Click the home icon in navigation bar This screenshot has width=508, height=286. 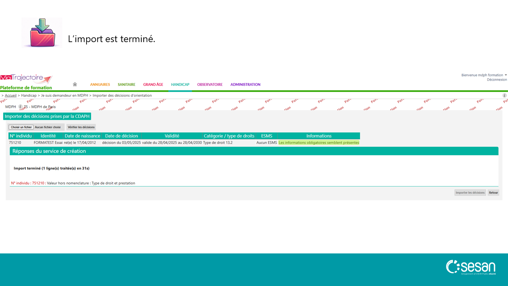click(x=75, y=84)
